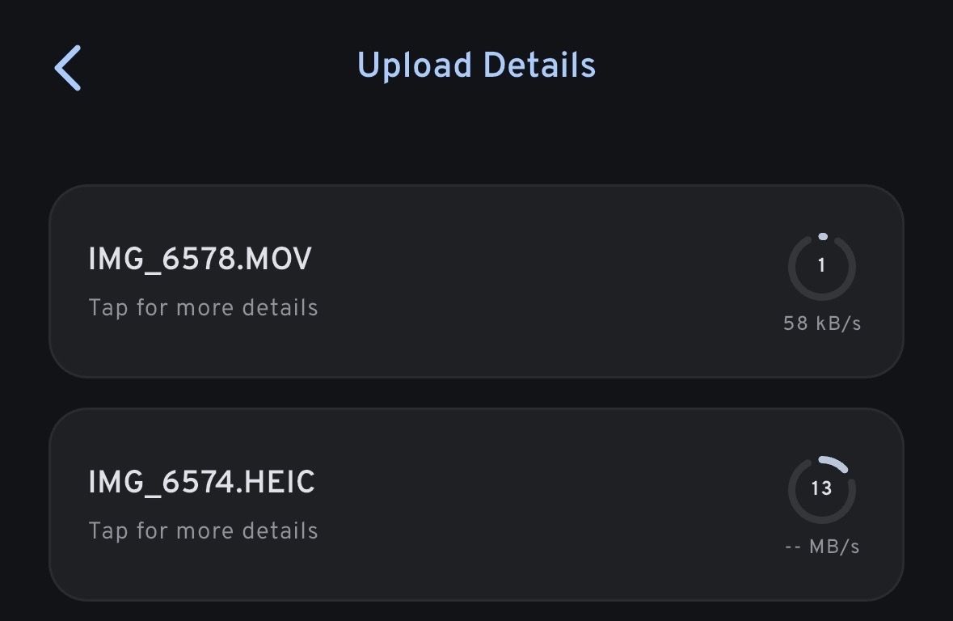Click the progress arc segment on the HEIC ring
Viewport: 953px width, 621px height.
(834, 463)
